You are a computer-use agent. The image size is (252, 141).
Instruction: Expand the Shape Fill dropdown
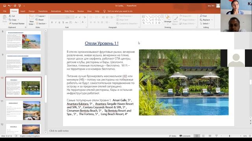pos(192,16)
